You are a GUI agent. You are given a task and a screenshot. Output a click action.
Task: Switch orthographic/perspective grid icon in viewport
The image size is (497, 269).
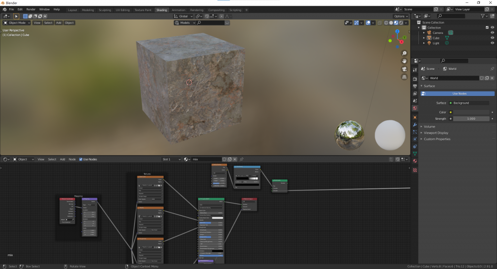pos(404,77)
